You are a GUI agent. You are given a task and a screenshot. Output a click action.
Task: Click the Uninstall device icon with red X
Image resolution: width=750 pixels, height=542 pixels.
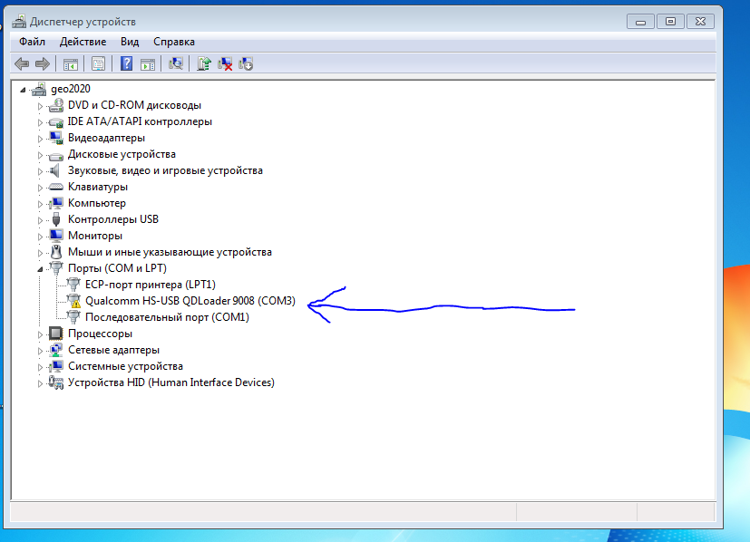click(225, 63)
